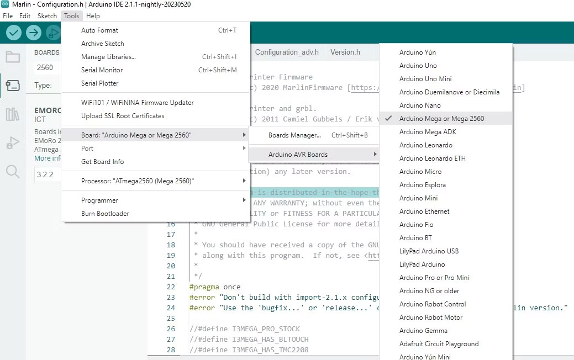Click the More info link
574x360 pixels.
[47, 158]
